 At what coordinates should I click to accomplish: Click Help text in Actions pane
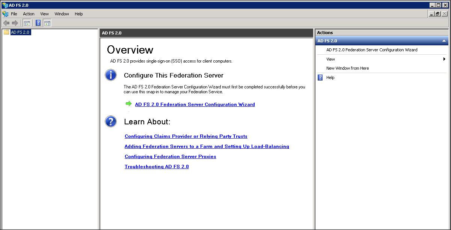point(330,78)
